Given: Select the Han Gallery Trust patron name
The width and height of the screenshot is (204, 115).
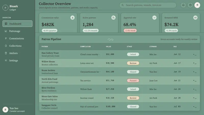Looking at the screenshot, I should pos(50,53).
